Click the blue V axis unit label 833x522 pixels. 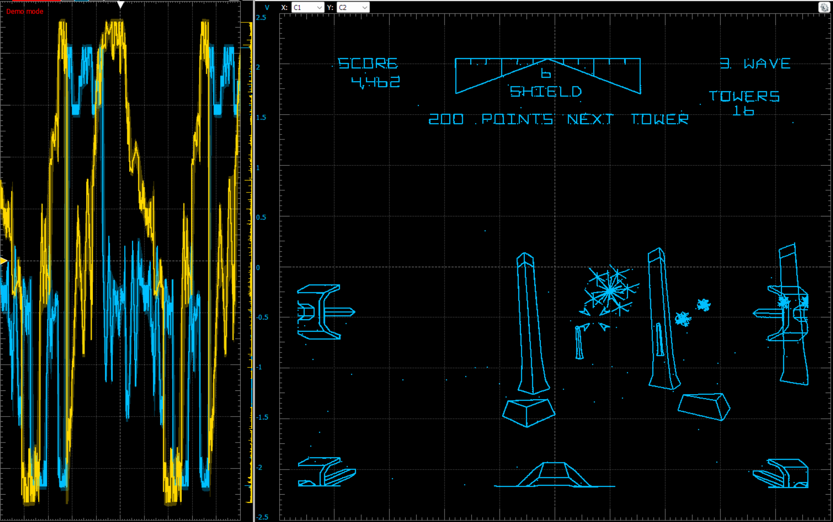click(x=267, y=7)
